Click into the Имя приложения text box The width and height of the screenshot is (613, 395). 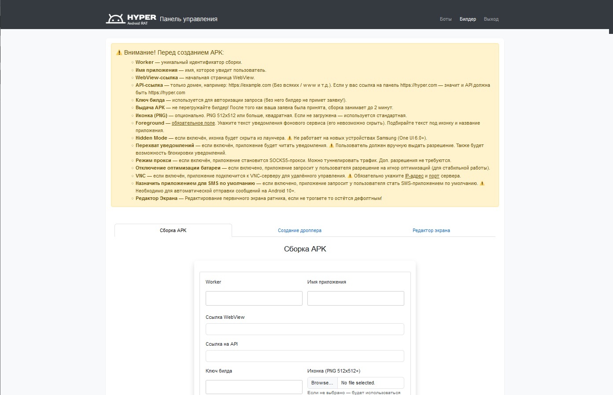tap(355, 299)
